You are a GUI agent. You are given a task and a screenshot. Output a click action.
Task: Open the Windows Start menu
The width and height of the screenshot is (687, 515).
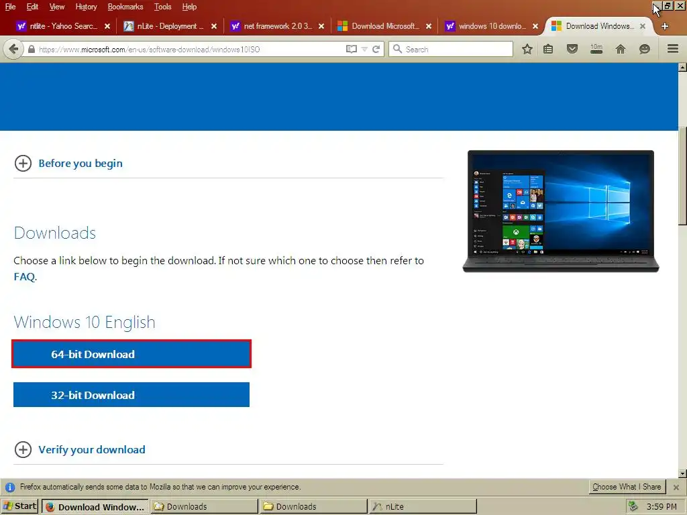click(x=19, y=506)
